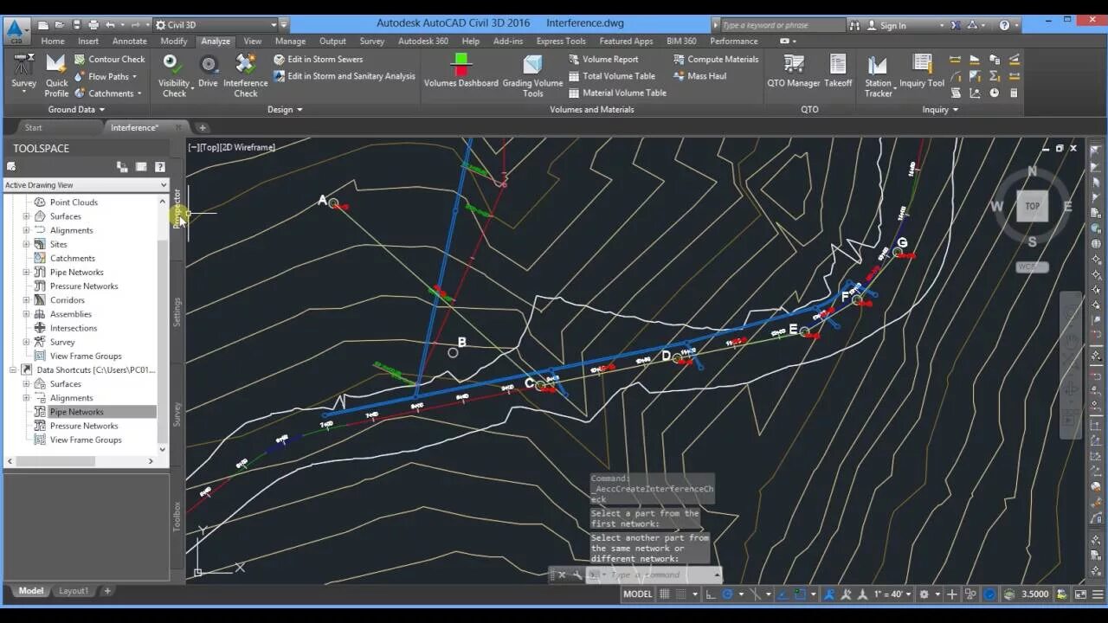The image size is (1108, 623).
Task: Click the Autodesk application menu button
Action: point(16,31)
